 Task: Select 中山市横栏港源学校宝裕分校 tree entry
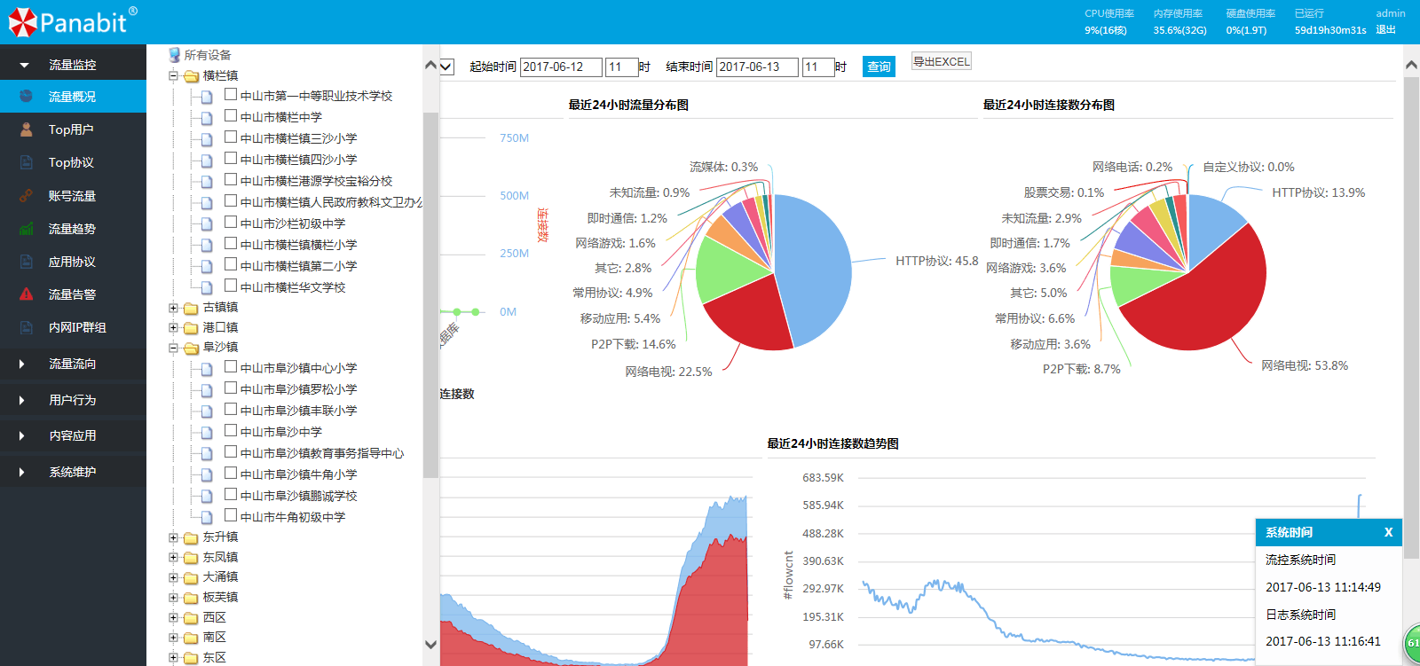(316, 181)
